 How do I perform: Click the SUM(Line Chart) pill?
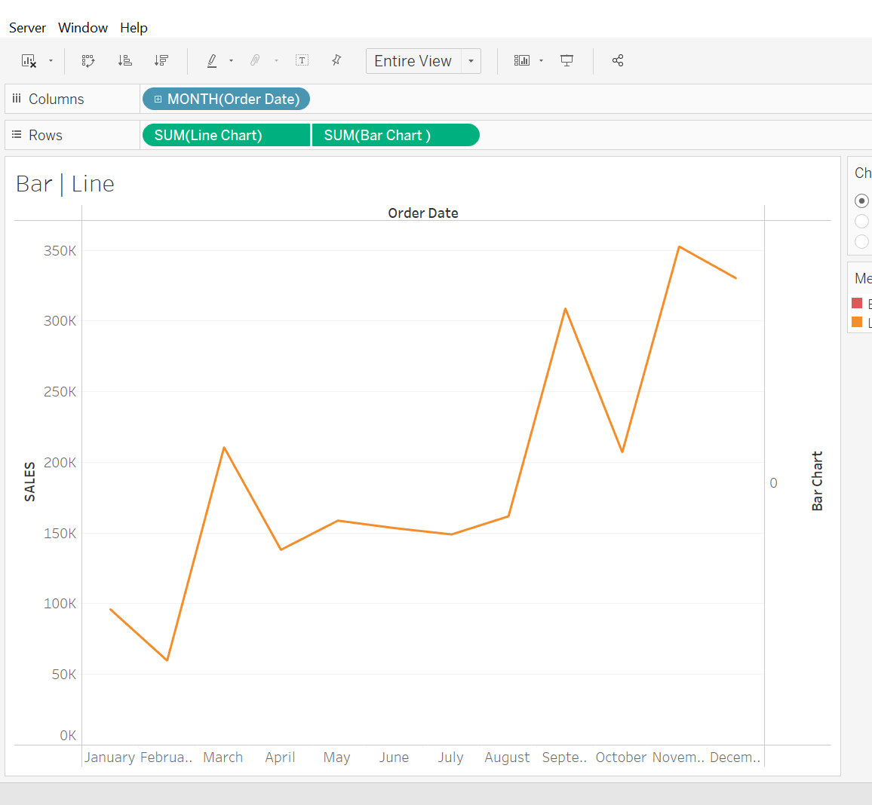(x=226, y=135)
